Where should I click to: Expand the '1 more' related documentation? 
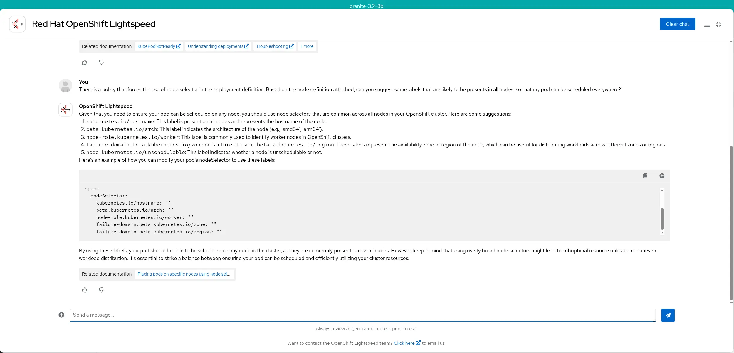[307, 46]
